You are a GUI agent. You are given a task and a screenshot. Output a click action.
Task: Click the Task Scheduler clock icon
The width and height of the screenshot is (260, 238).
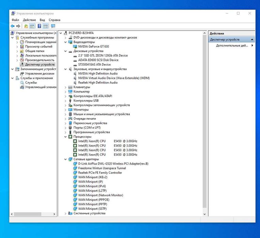click(22, 42)
